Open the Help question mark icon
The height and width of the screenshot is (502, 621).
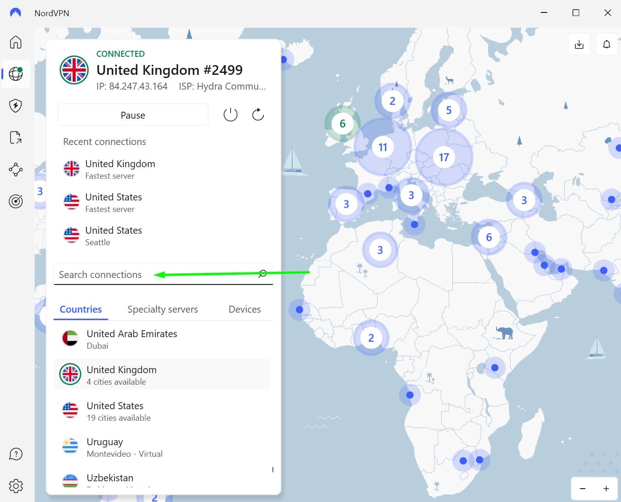tap(16, 454)
